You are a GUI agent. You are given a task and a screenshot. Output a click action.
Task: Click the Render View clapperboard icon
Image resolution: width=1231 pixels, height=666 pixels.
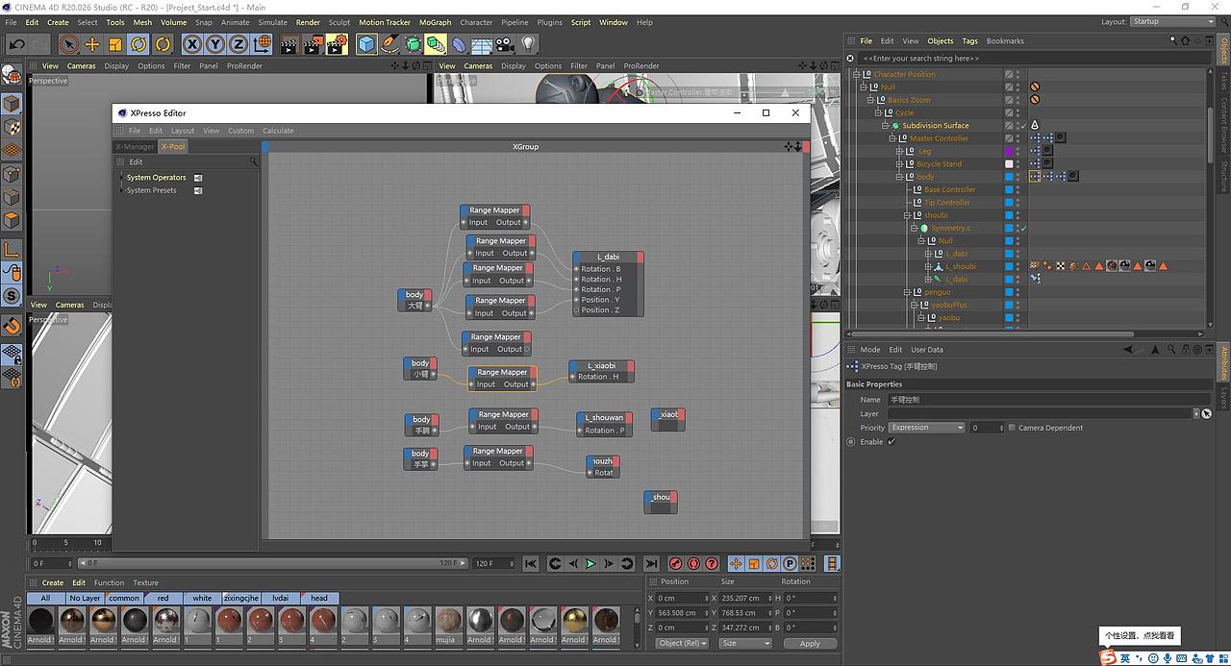pos(289,44)
